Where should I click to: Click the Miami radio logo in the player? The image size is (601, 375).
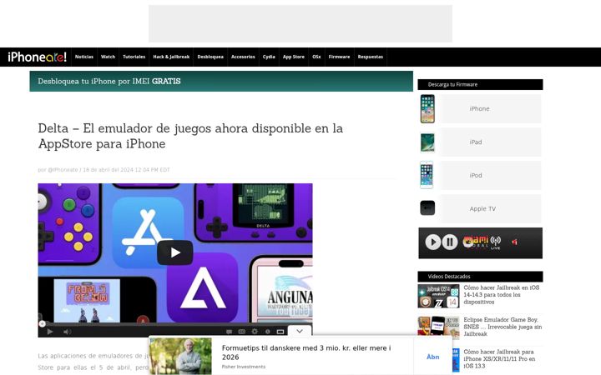pyautogui.click(x=475, y=242)
